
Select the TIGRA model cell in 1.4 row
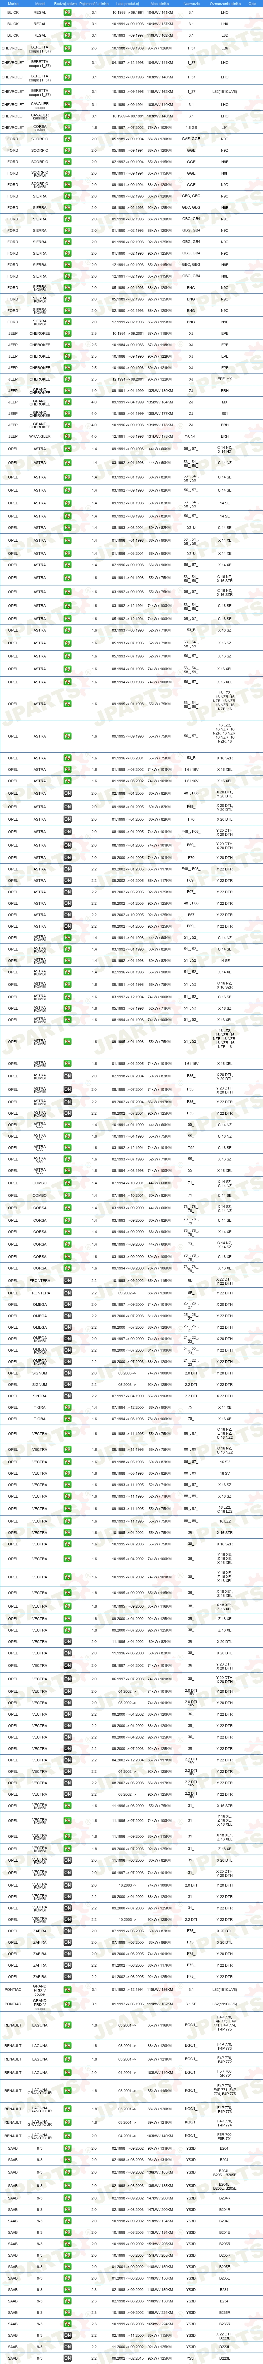click(x=39, y=1407)
